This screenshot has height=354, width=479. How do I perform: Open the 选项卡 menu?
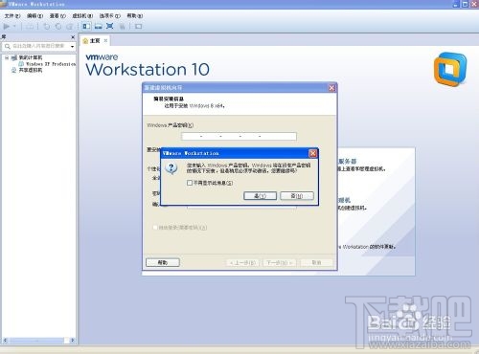(x=109, y=15)
